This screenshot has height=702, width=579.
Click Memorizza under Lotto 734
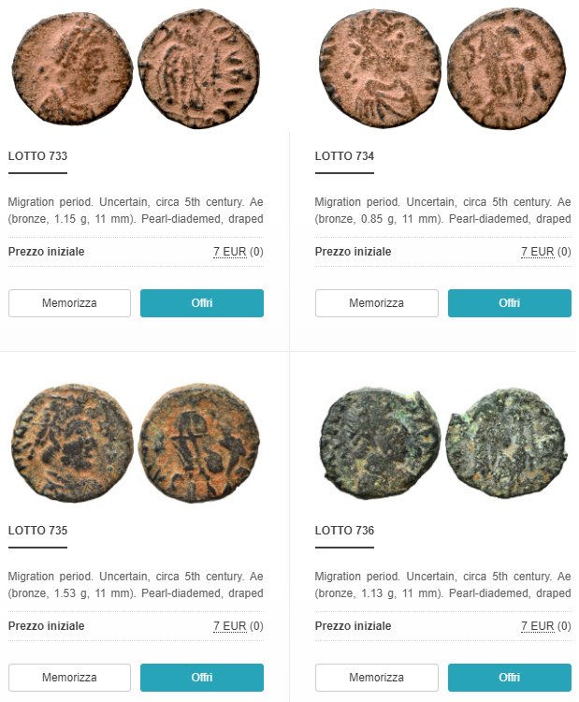tap(377, 303)
